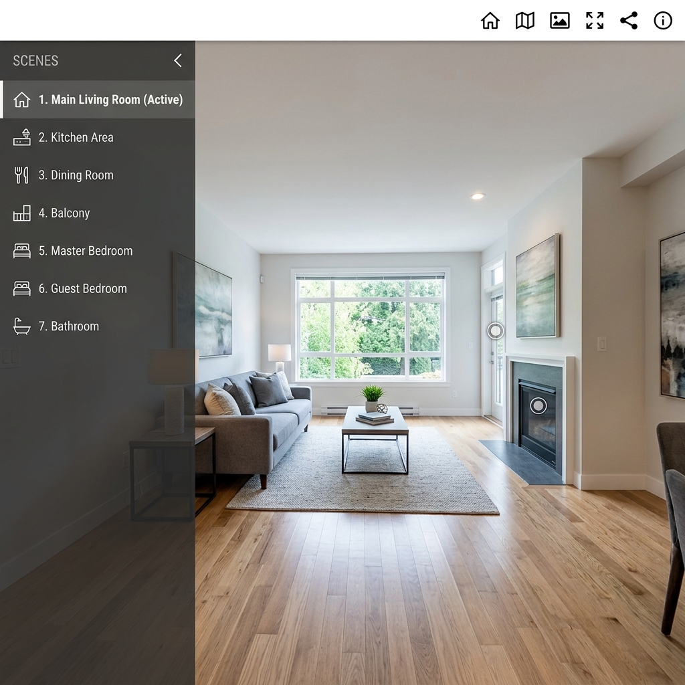Screen dimensions: 685x685
Task: Click the bed icon beside Guest Bedroom
Action: pyautogui.click(x=22, y=289)
